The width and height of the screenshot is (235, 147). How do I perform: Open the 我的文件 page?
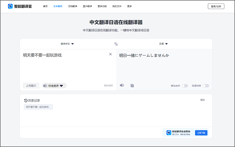tap(117, 6)
